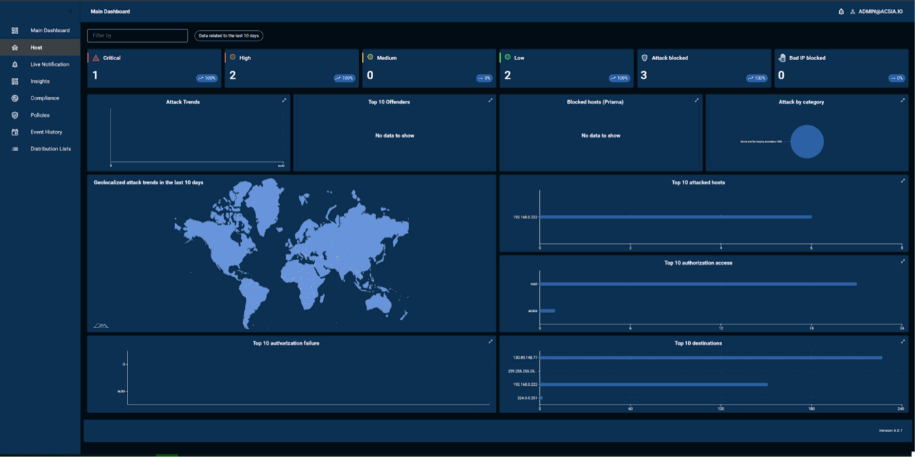The height and width of the screenshot is (457, 915).
Task: Click the Medium severity circle icon
Action: pos(371,57)
